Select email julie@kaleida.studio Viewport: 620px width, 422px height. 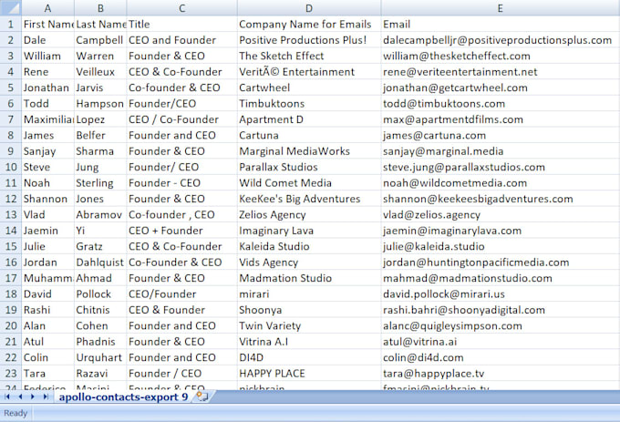tap(501, 247)
